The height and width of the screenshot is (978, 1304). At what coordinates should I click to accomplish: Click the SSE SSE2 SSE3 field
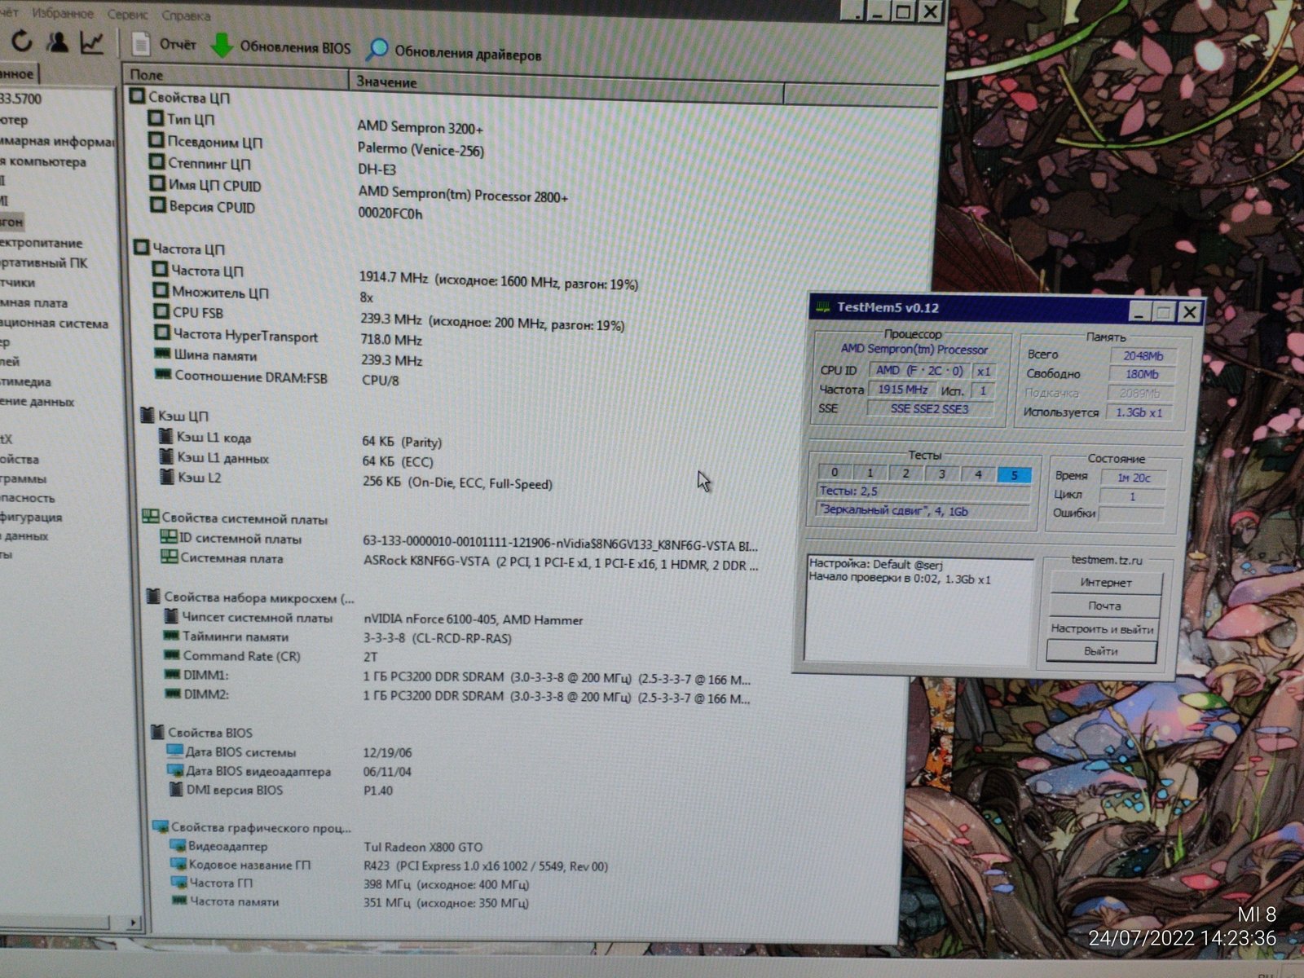tap(929, 408)
